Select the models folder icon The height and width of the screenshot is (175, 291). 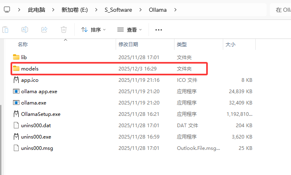point(16,68)
